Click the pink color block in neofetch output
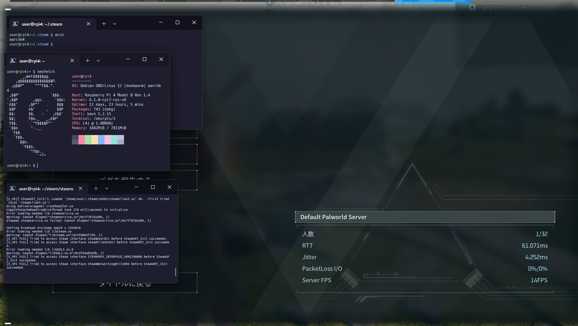 (x=82, y=140)
